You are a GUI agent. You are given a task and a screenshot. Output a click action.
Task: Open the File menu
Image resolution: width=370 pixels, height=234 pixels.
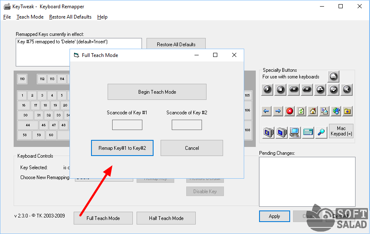(x=7, y=17)
